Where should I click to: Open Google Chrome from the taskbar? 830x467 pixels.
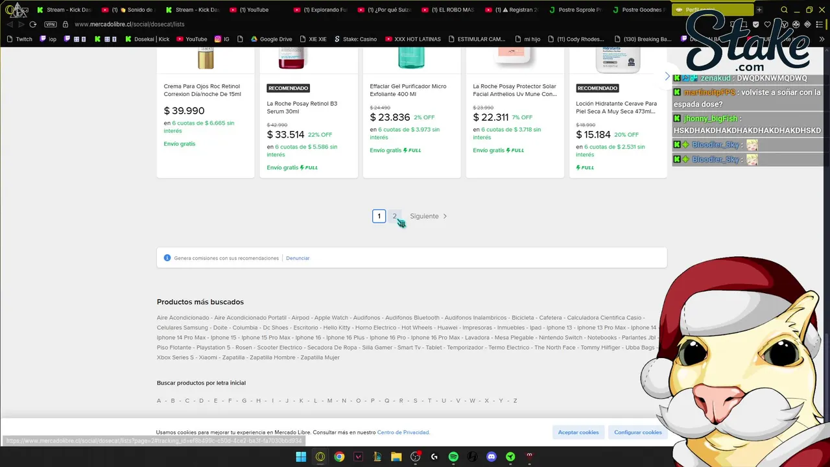tap(339, 457)
